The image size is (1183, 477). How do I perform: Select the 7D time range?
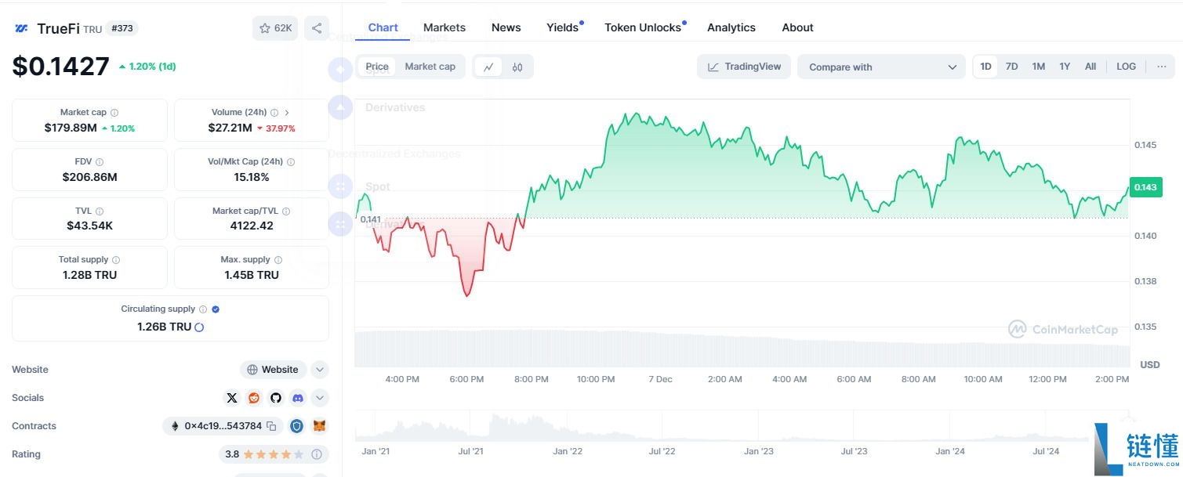[1011, 67]
